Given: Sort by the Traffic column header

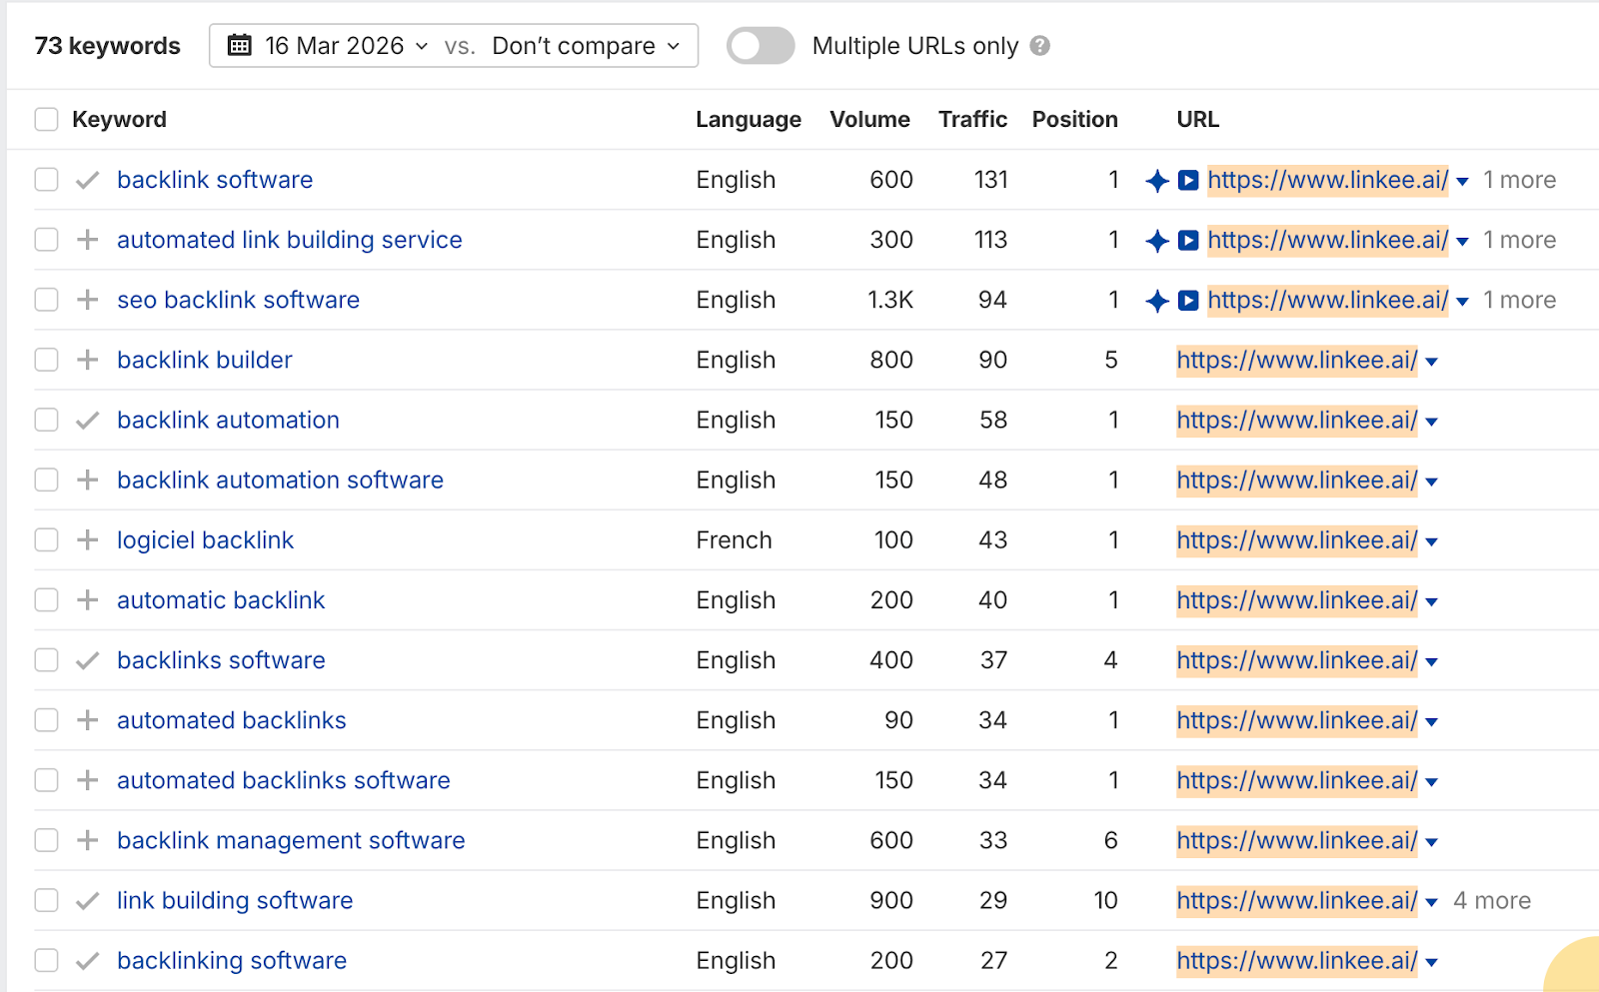Looking at the screenshot, I should tap(972, 120).
